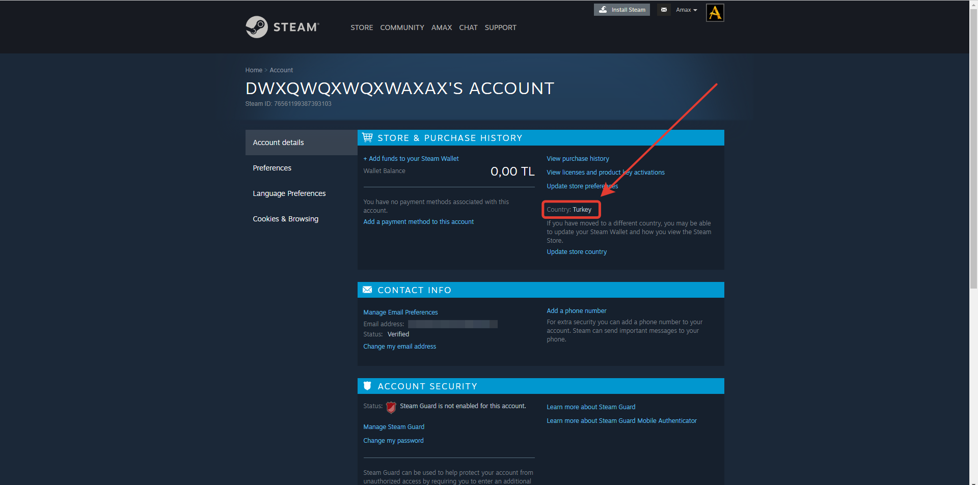This screenshot has height=485, width=978.
Task: Click the shopping cart icon in Store header
Action: [367, 137]
